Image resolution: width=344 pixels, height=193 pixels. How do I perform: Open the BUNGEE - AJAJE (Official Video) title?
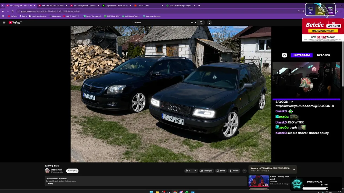tap(279, 178)
